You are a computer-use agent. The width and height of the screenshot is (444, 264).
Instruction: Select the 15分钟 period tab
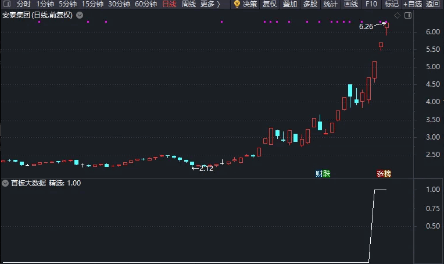(x=92, y=4)
